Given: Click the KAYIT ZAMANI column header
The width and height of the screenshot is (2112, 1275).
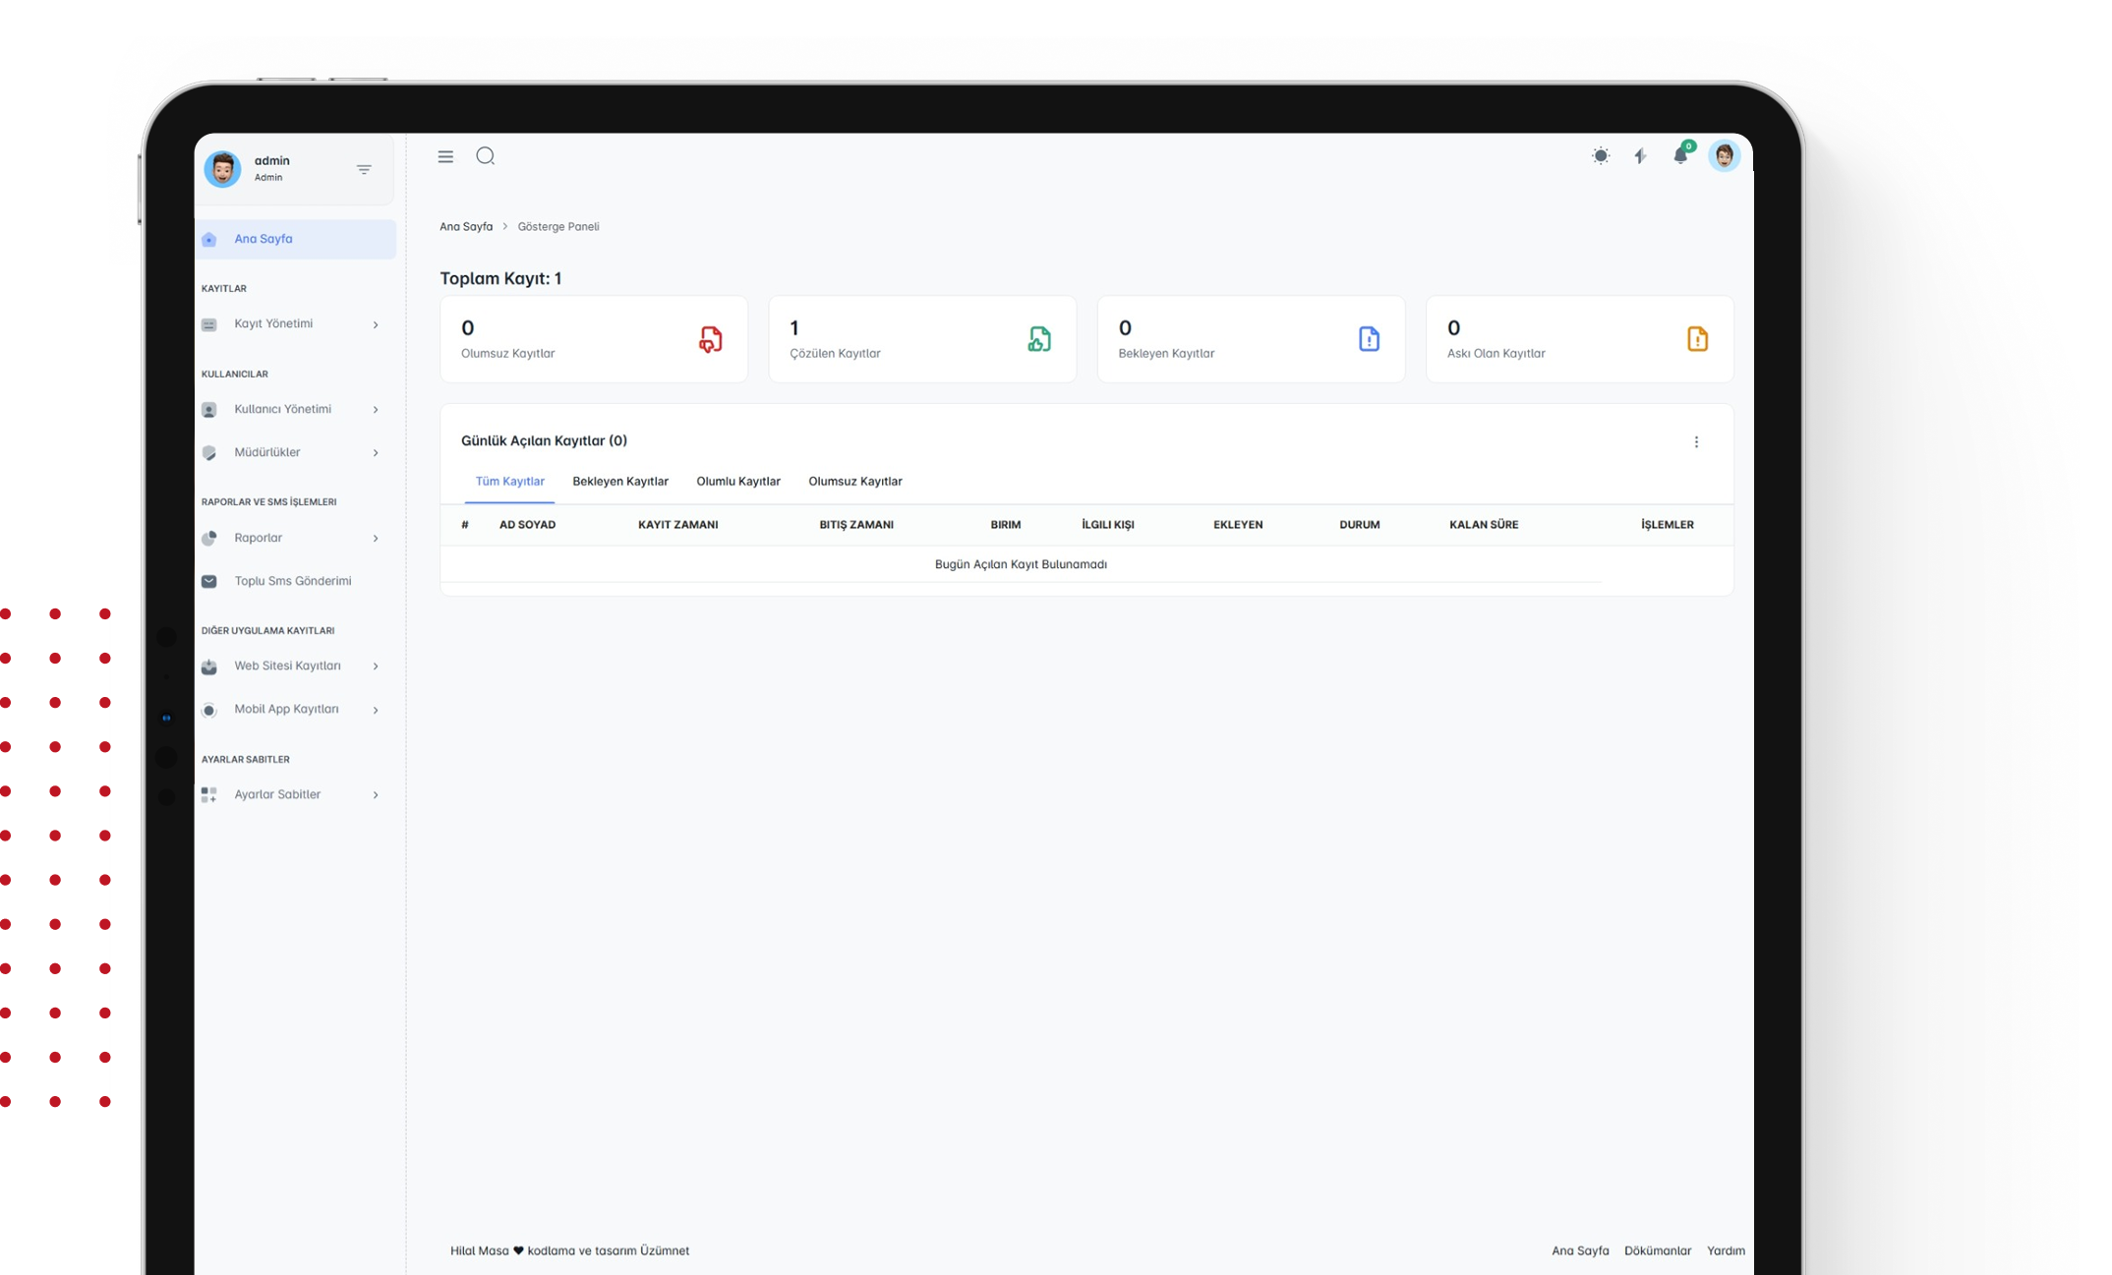Looking at the screenshot, I should (x=677, y=525).
